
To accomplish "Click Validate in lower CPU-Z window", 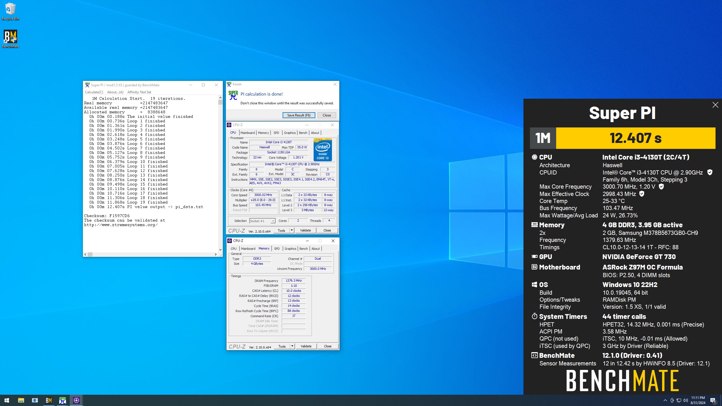I will pos(306,346).
